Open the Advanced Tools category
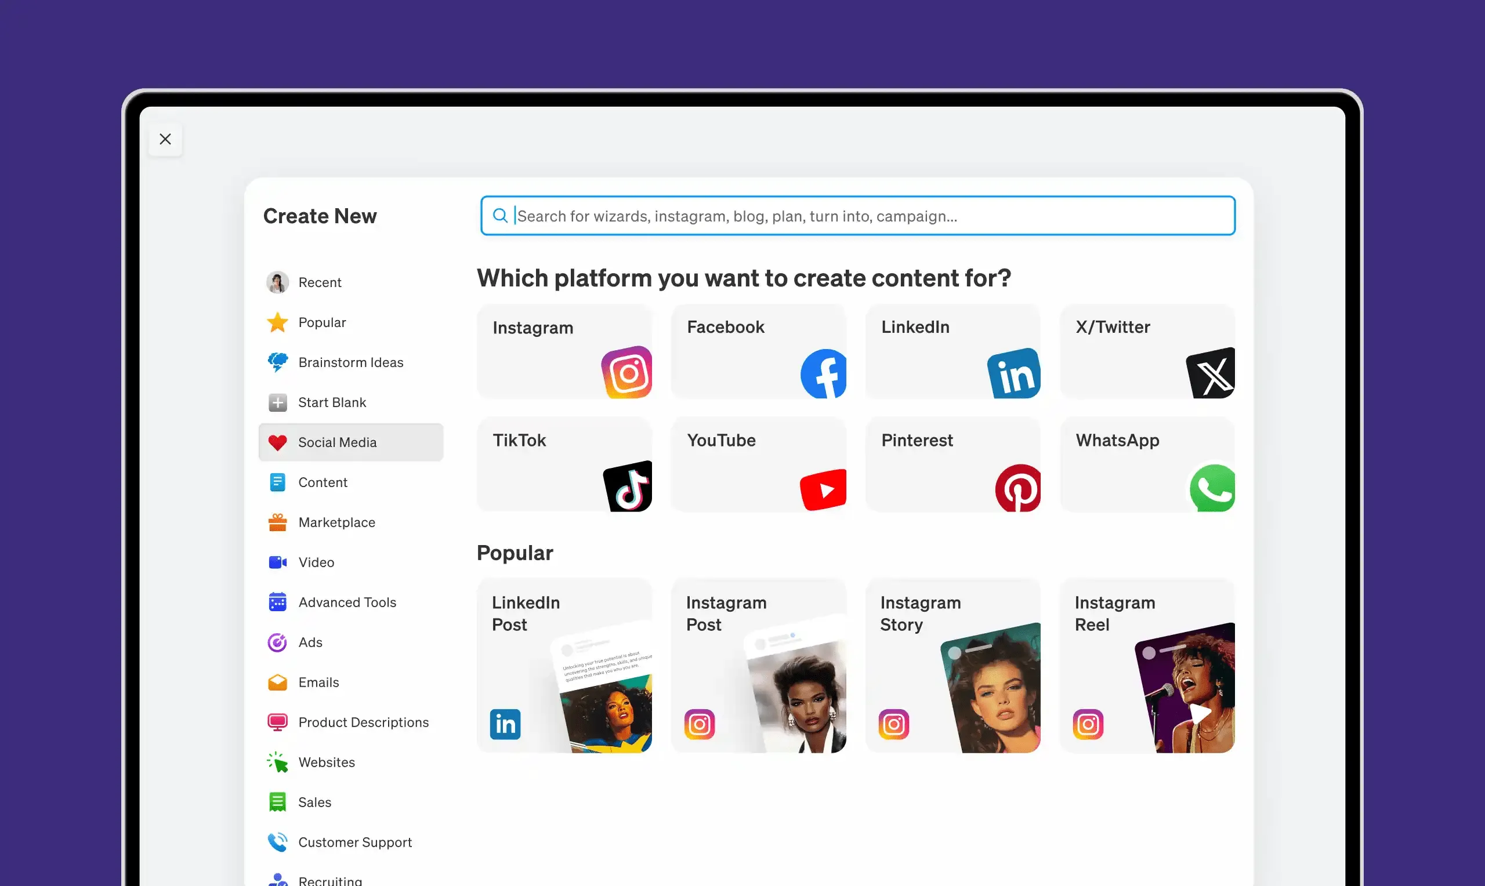The image size is (1485, 886). pos(347,602)
